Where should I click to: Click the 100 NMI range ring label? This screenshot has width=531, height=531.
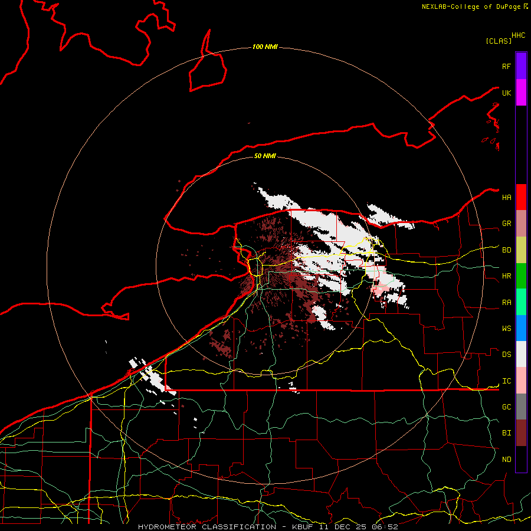click(265, 47)
